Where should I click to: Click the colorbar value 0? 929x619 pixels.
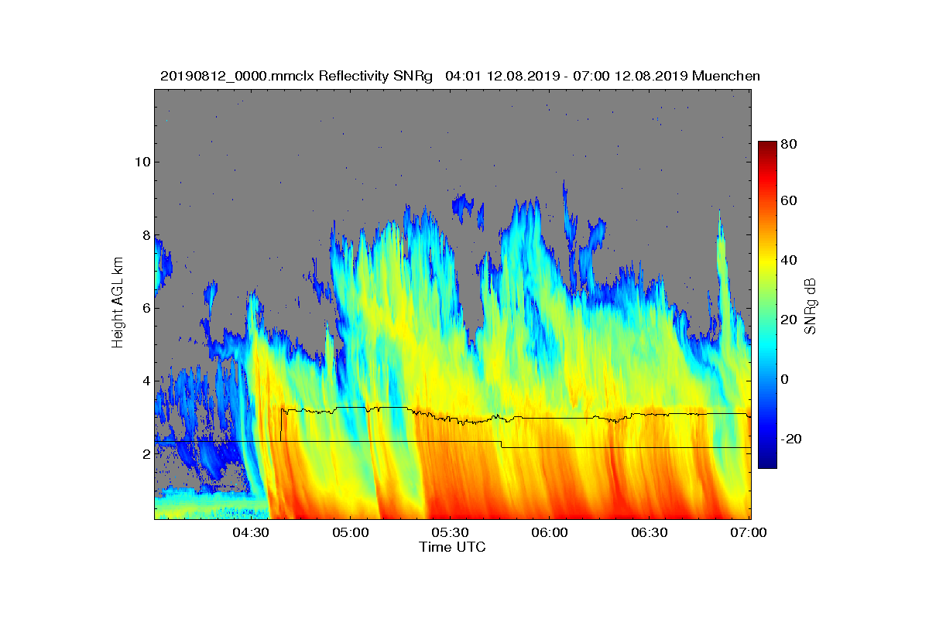786,379
